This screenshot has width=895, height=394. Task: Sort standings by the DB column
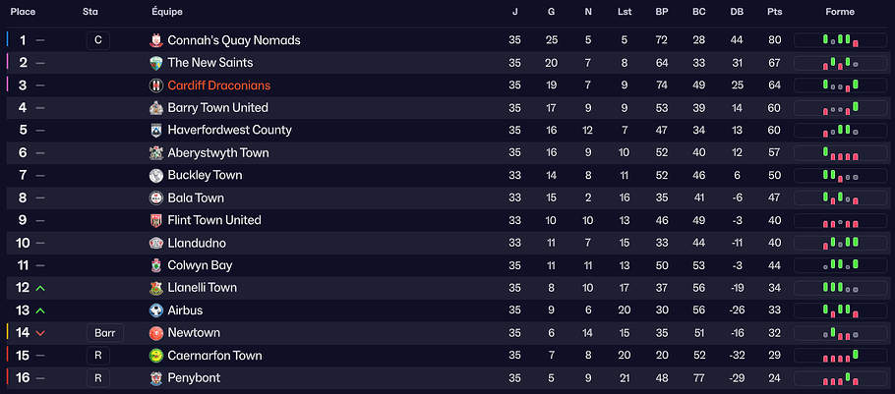[737, 12]
